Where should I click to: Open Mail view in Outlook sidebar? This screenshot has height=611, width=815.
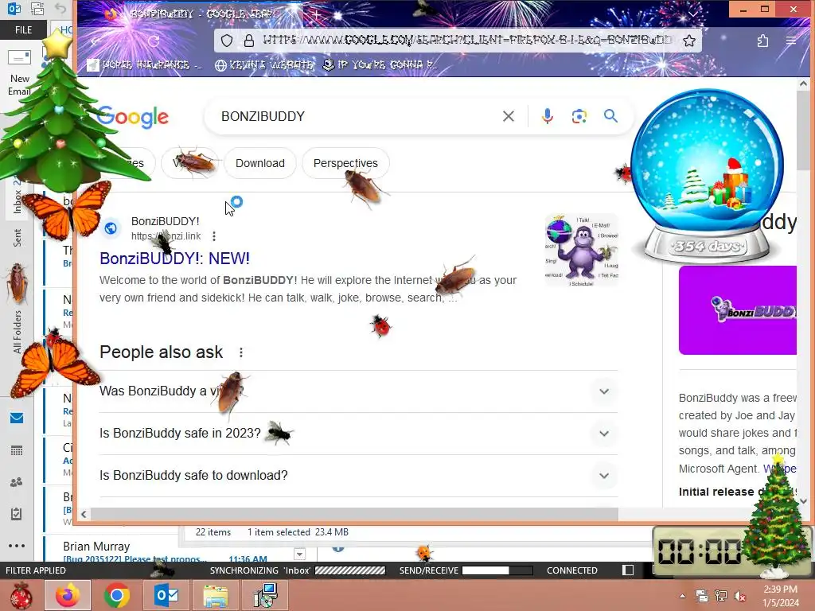17,418
